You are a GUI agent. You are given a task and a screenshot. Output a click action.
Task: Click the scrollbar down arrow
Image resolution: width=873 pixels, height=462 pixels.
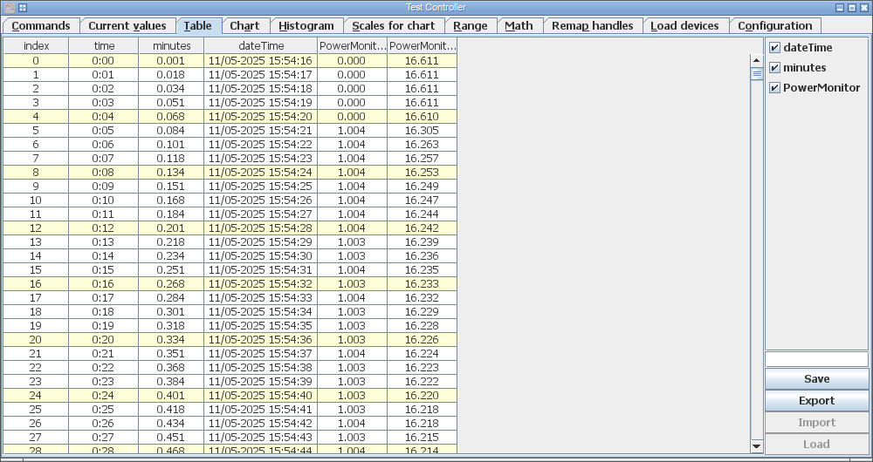[757, 446]
